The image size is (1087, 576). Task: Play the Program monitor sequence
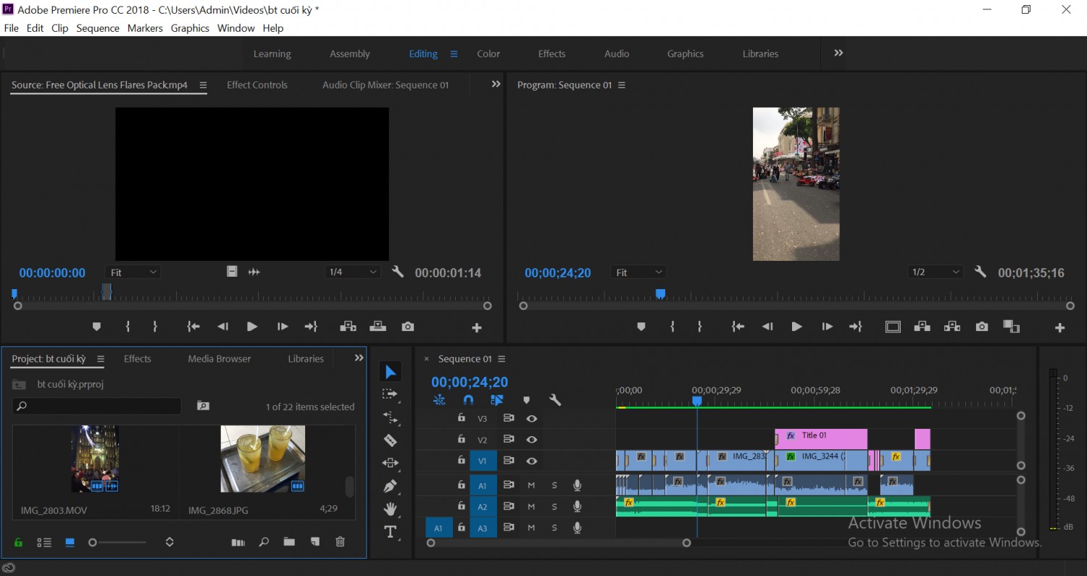pyautogui.click(x=796, y=327)
